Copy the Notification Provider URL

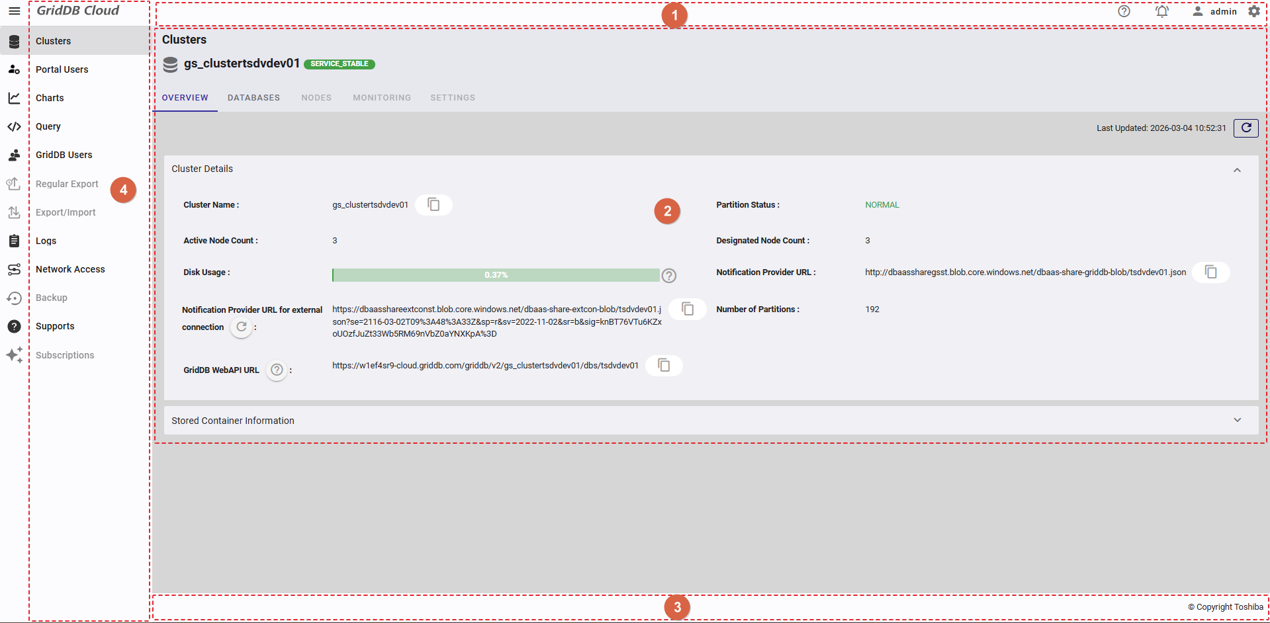1210,272
